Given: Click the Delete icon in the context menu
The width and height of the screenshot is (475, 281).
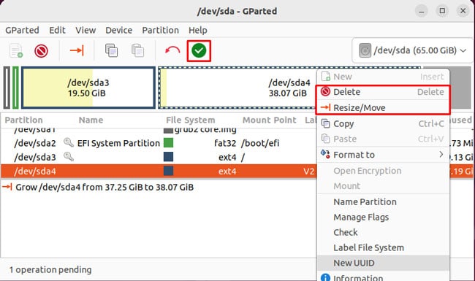Looking at the screenshot, I should coord(325,91).
